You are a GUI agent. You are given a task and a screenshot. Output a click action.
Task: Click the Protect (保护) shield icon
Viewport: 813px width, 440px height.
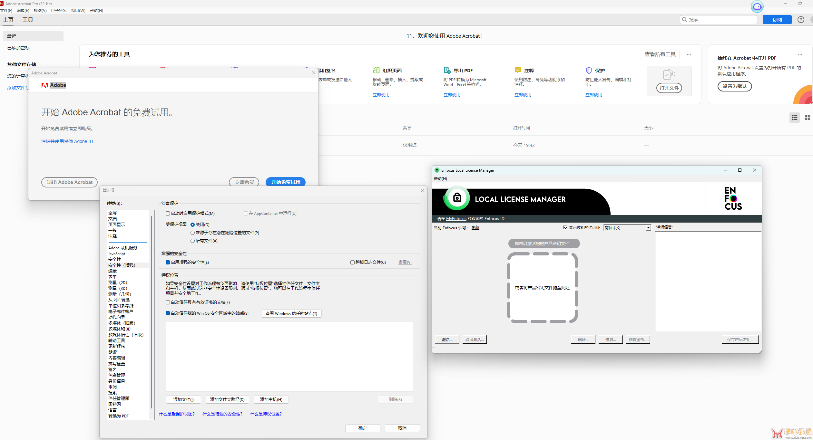589,70
